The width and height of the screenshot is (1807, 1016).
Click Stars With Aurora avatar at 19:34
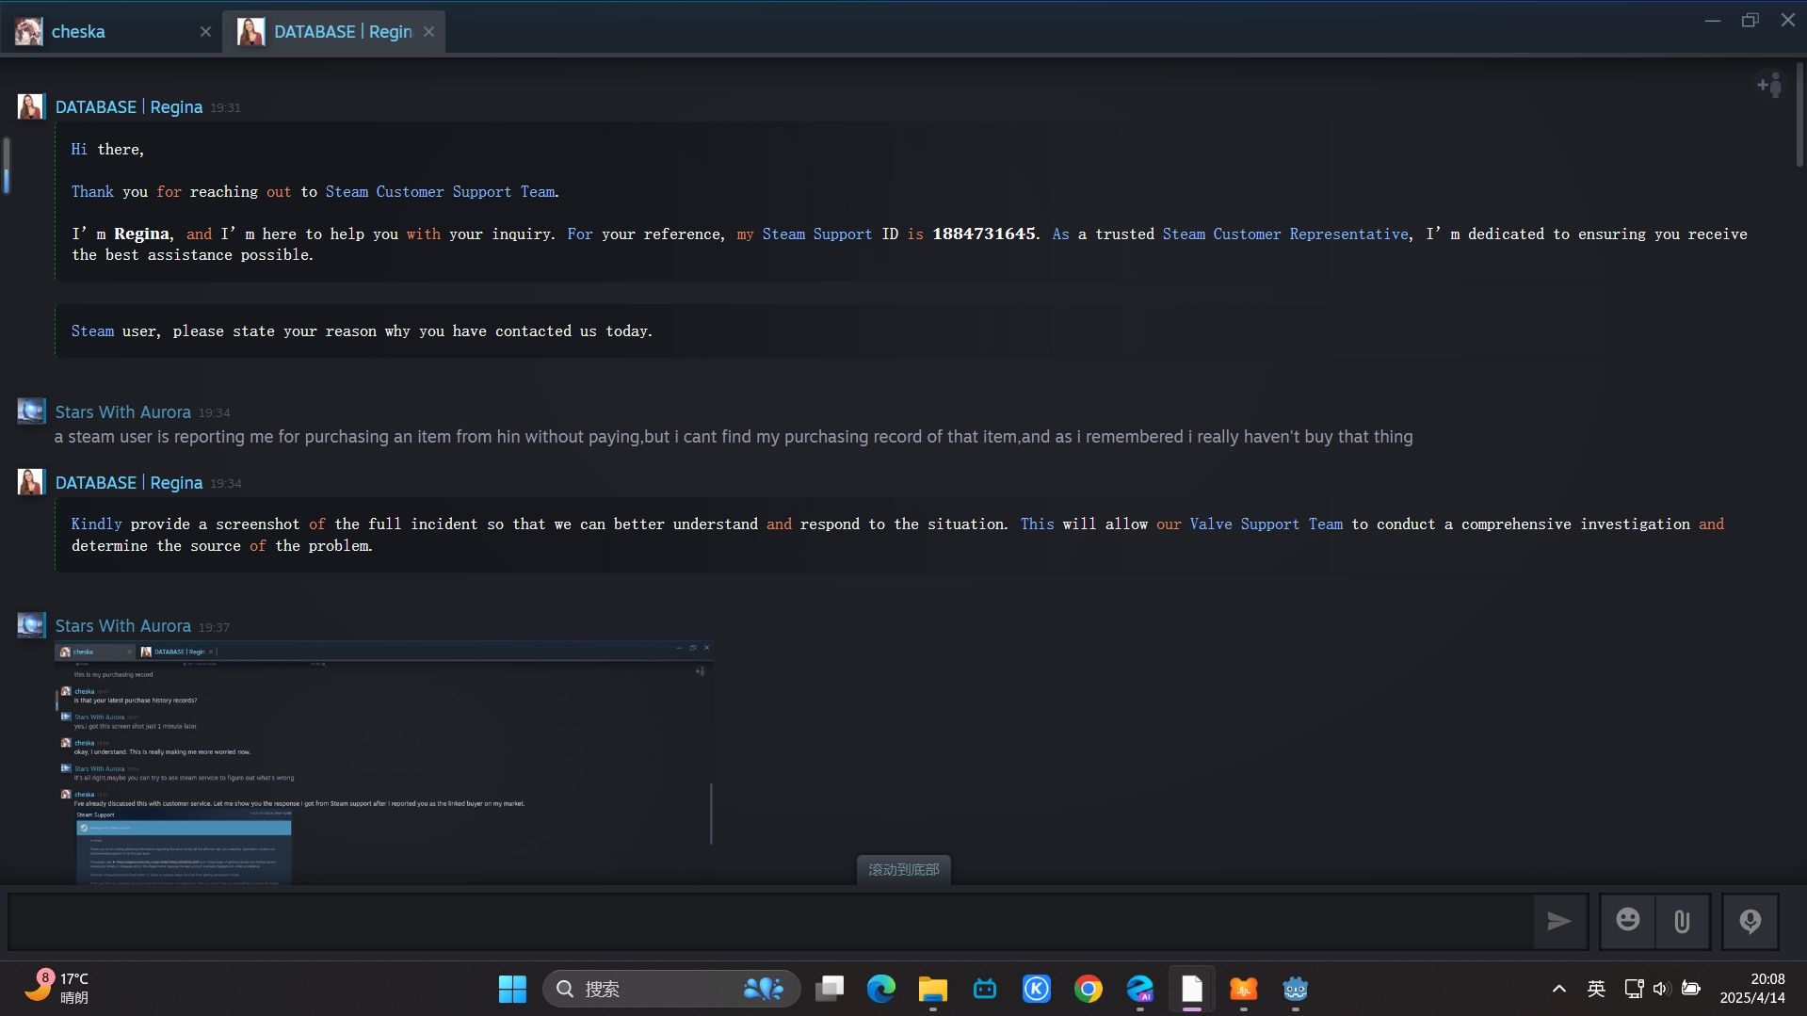click(31, 411)
